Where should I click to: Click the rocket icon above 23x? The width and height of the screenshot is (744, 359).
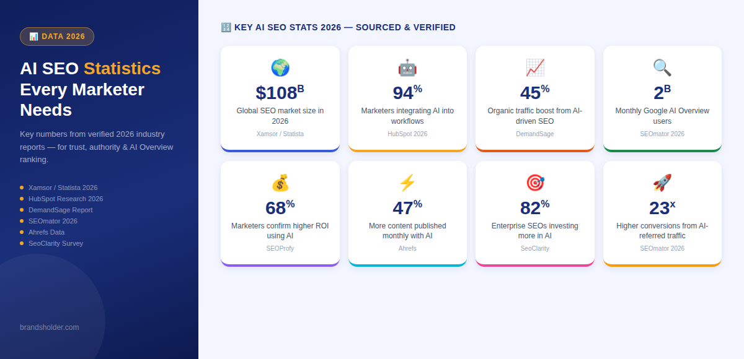pyautogui.click(x=662, y=183)
